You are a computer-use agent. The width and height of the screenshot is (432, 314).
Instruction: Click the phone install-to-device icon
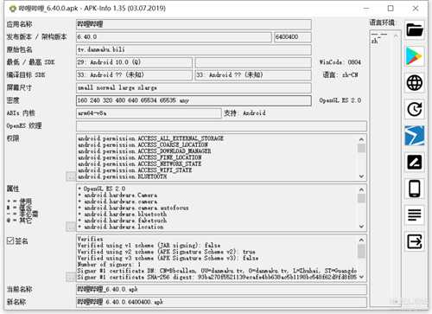(415, 189)
